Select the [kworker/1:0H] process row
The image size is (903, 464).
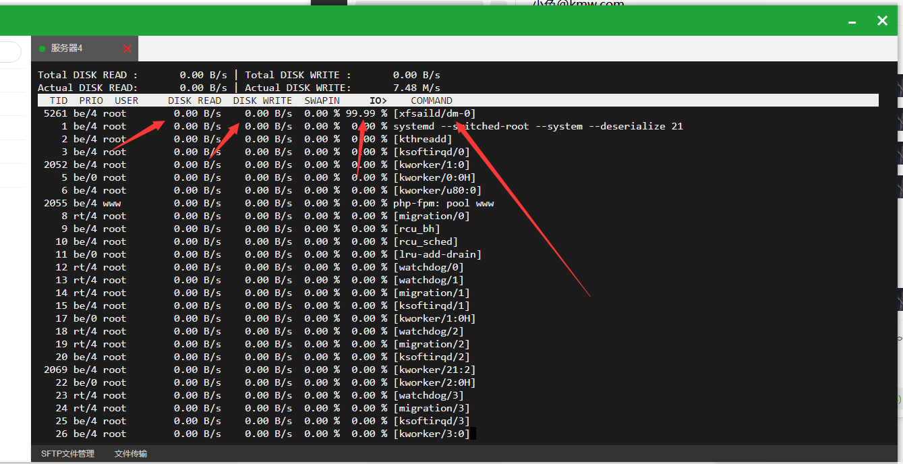459,318
